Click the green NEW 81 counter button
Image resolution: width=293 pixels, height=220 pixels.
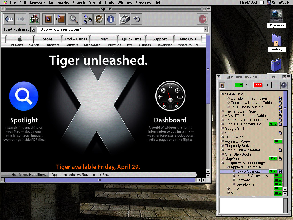pos(243,85)
